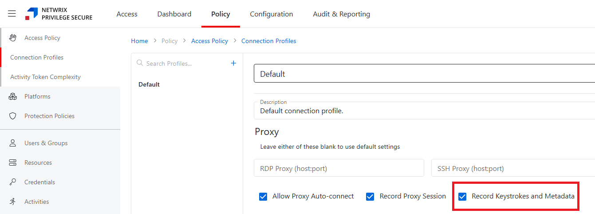Add a new connection profile with plus
595x214 pixels.
pyautogui.click(x=233, y=63)
